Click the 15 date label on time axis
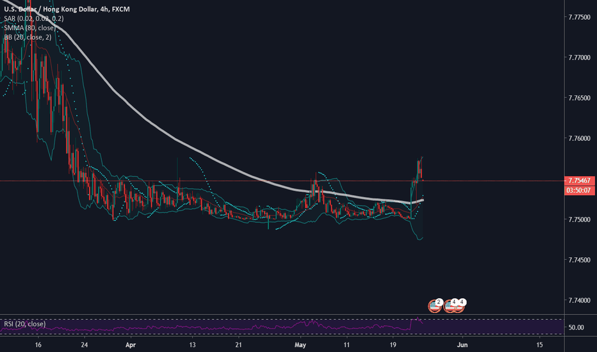The image size is (597, 352). [539, 345]
